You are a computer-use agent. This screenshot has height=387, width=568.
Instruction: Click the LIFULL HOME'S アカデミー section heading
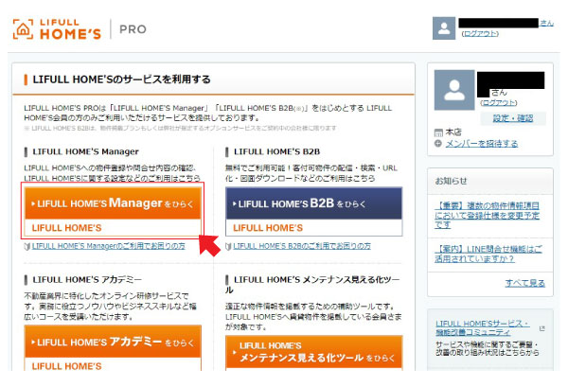[x=87, y=280]
